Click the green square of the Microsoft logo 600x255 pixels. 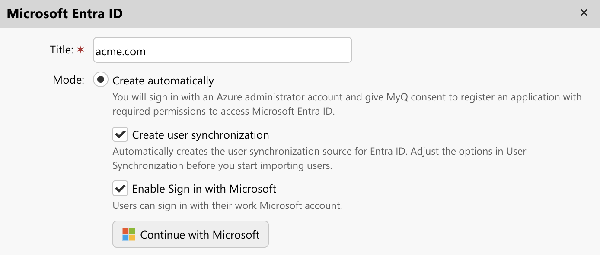pyautogui.click(x=132, y=231)
